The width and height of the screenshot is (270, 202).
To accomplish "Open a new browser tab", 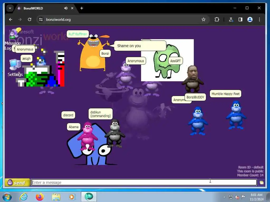I will [82, 8].
